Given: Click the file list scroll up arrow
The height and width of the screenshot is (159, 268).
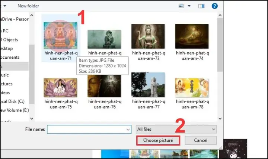Looking at the screenshot, I should [x=220, y=15].
